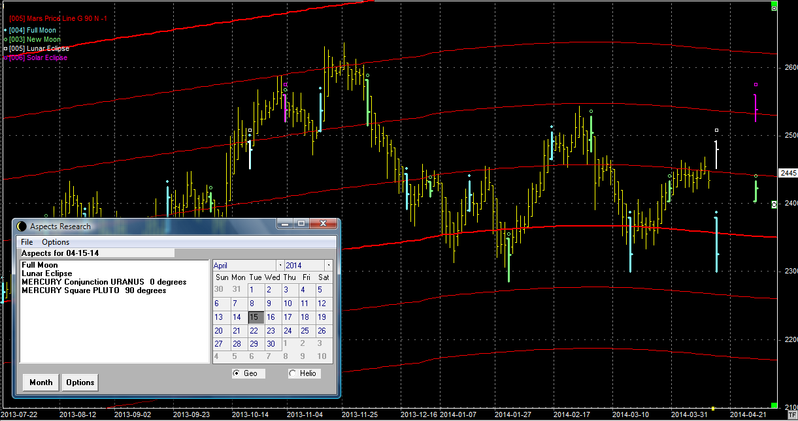The image size is (798, 421).
Task: Click the green square at bottom-right corner
Action: (x=774, y=405)
